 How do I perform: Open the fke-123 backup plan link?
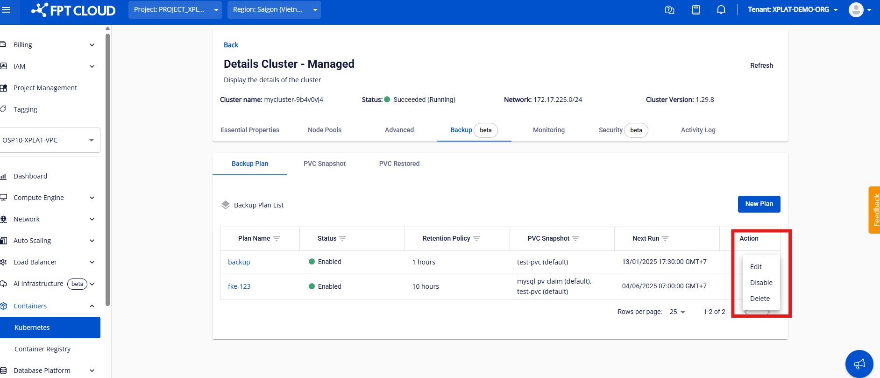[x=239, y=286]
